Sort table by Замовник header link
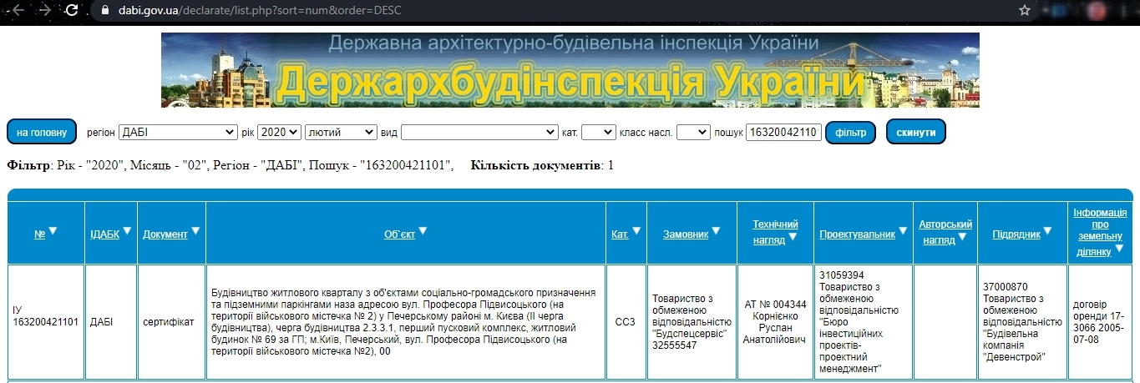The height and width of the screenshot is (383, 1140). point(686,234)
